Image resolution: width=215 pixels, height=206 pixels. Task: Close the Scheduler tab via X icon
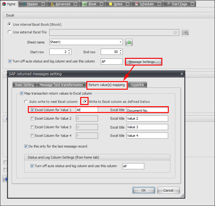click(159, 4)
